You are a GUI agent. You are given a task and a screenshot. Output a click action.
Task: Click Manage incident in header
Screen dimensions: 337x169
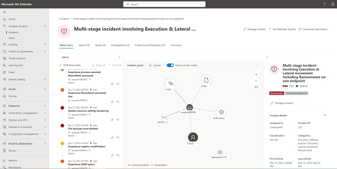pos(255,29)
